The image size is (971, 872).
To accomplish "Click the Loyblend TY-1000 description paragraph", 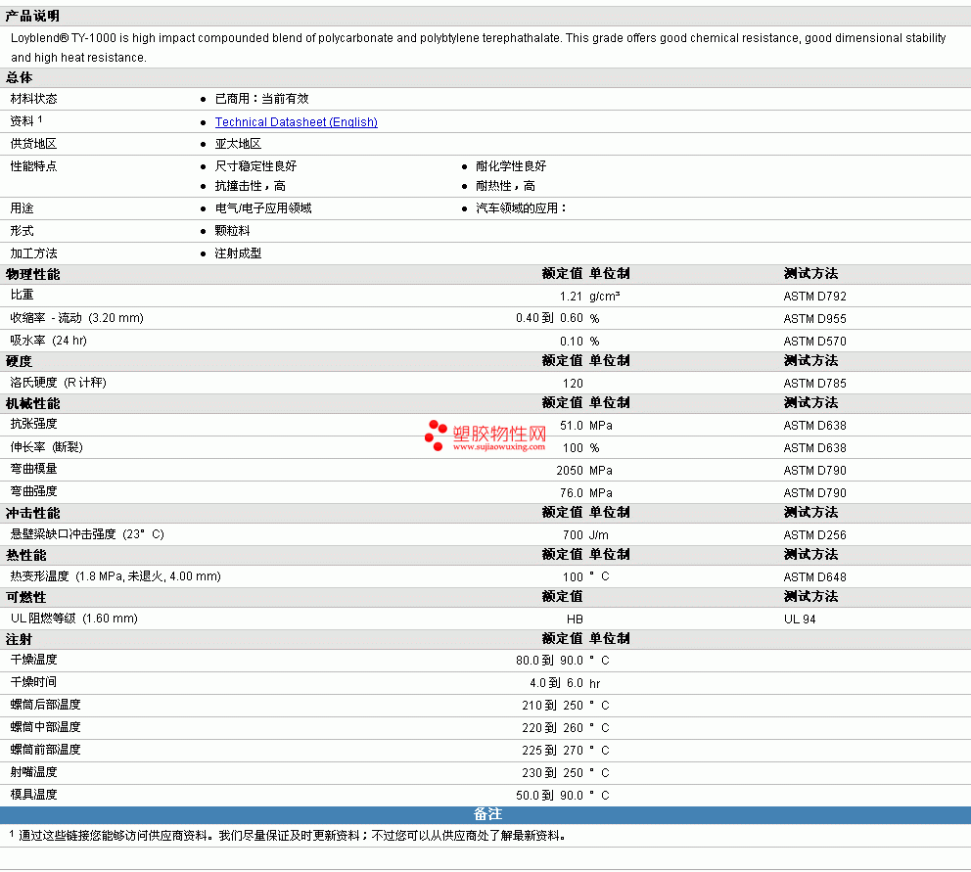I will [478, 48].
